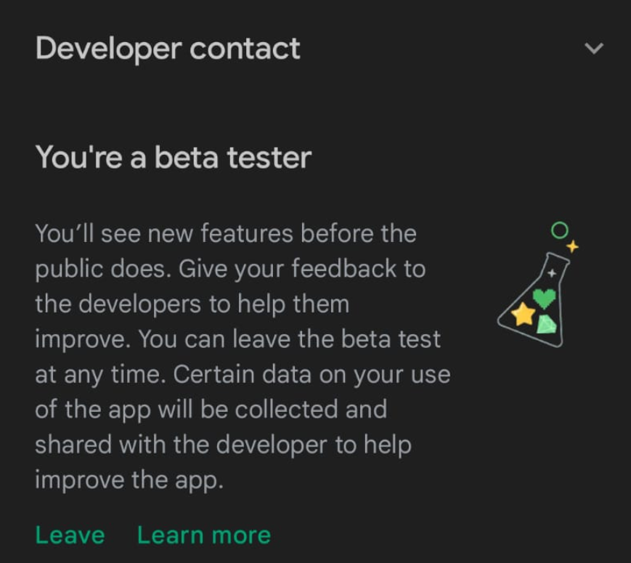Click the green bubble circle above flask
631x563 pixels.
[559, 230]
